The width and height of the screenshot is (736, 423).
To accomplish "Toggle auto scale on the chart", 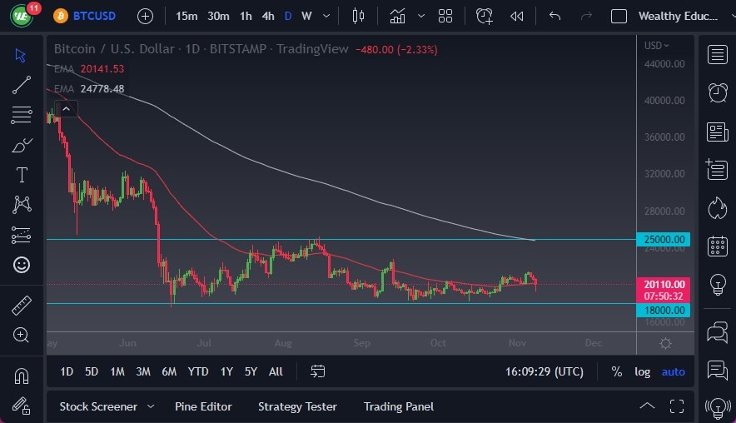I will tap(673, 371).
